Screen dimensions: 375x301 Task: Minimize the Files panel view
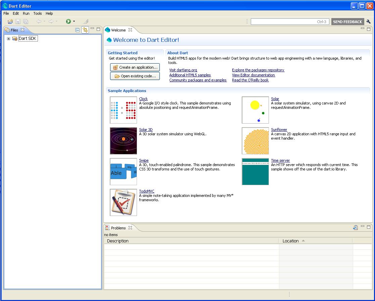92,29
